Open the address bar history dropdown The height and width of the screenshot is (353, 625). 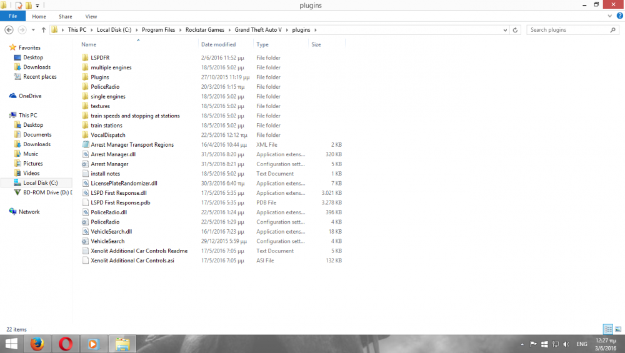tap(505, 30)
